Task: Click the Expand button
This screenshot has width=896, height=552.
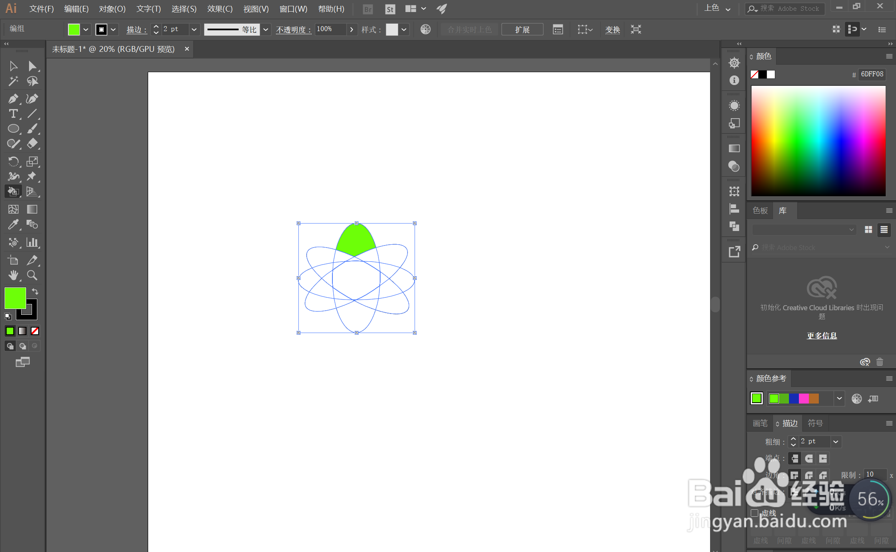Action: [522, 29]
